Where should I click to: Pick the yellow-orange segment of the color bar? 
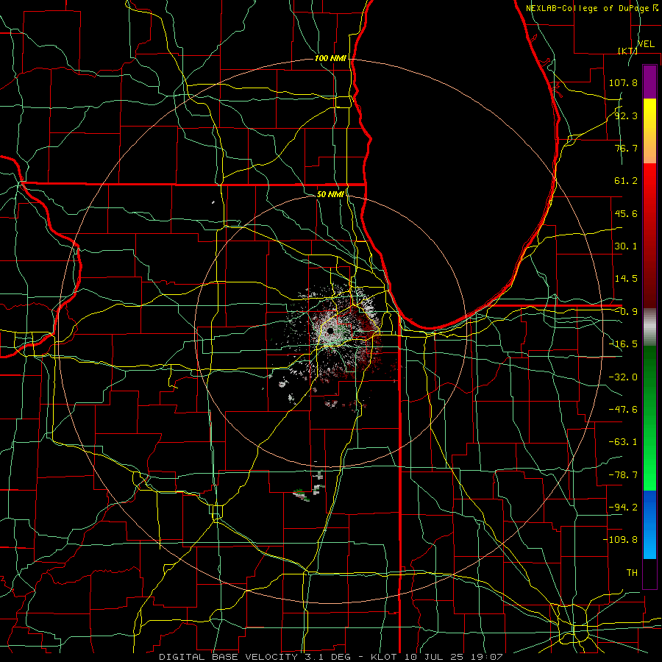[x=649, y=131]
